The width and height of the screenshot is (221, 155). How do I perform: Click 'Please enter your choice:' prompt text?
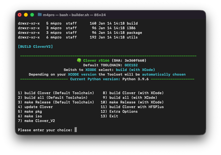coord(45,130)
